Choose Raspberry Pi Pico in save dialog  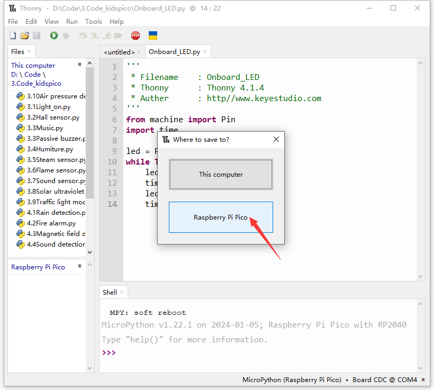point(221,217)
